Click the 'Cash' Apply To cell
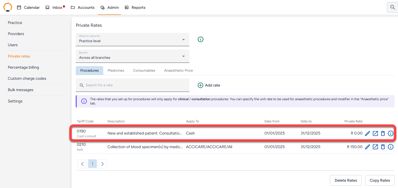The width and height of the screenshot is (398, 188). (x=190, y=133)
